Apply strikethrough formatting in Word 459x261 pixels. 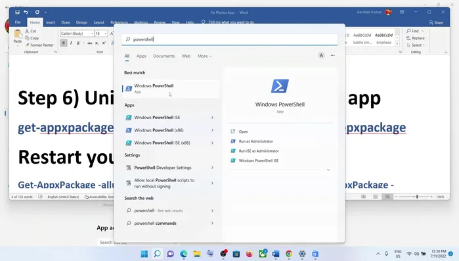click(90, 43)
